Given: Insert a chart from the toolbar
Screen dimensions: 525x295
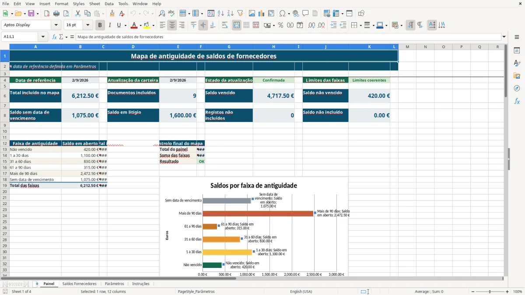Looking at the screenshot, I should [262, 14].
